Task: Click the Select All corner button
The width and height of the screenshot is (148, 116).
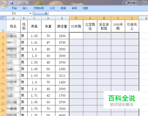Action: point(3,18)
